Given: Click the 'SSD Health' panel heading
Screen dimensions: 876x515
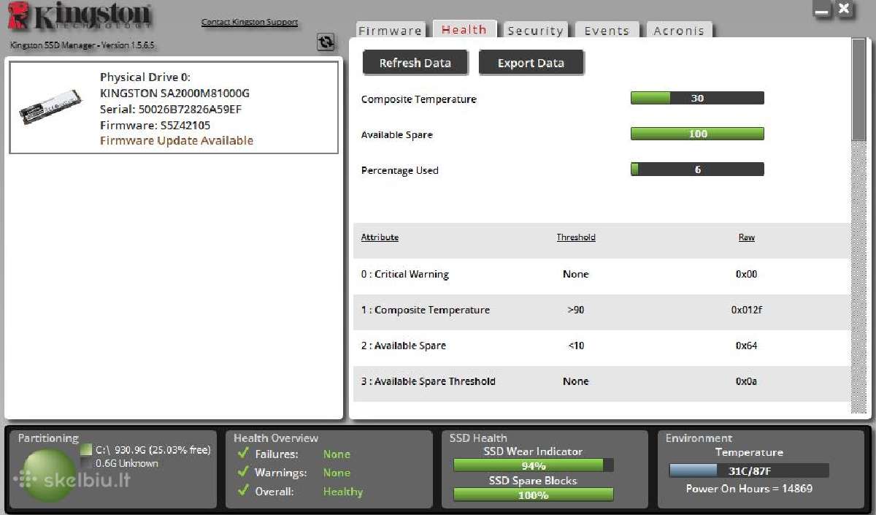Looking at the screenshot, I should pyautogui.click(x=478, y=438).
